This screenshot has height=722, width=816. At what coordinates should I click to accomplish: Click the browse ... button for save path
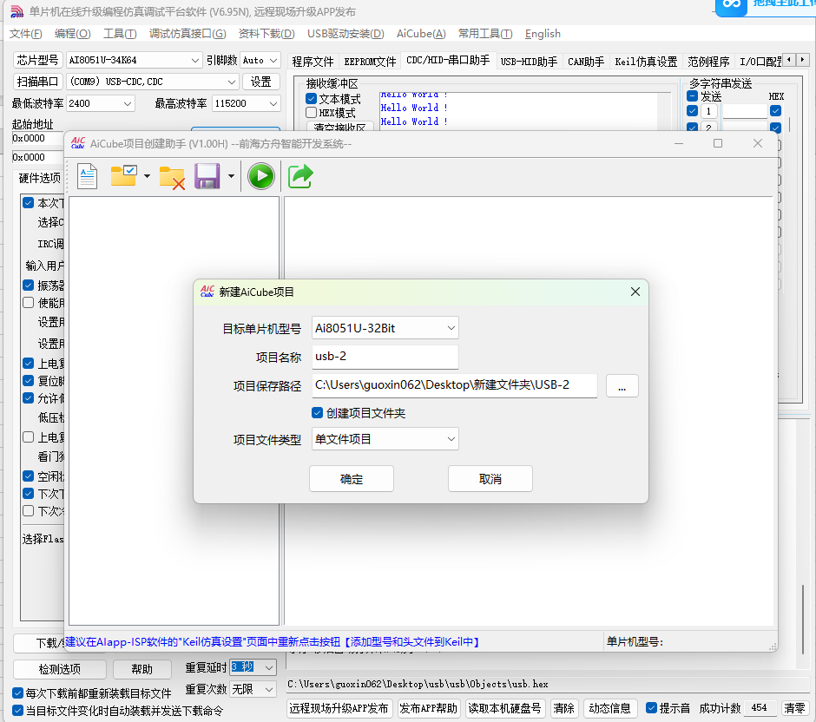click(622, 386)
